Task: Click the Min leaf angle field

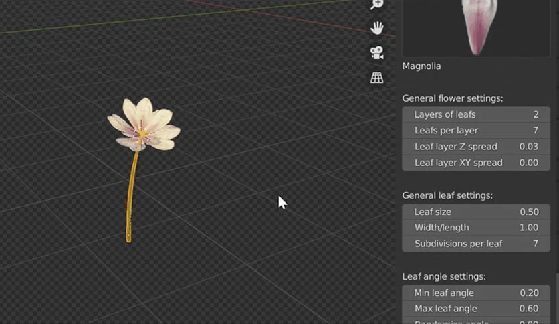Action: pyautogui.click(x=476, y=293)
